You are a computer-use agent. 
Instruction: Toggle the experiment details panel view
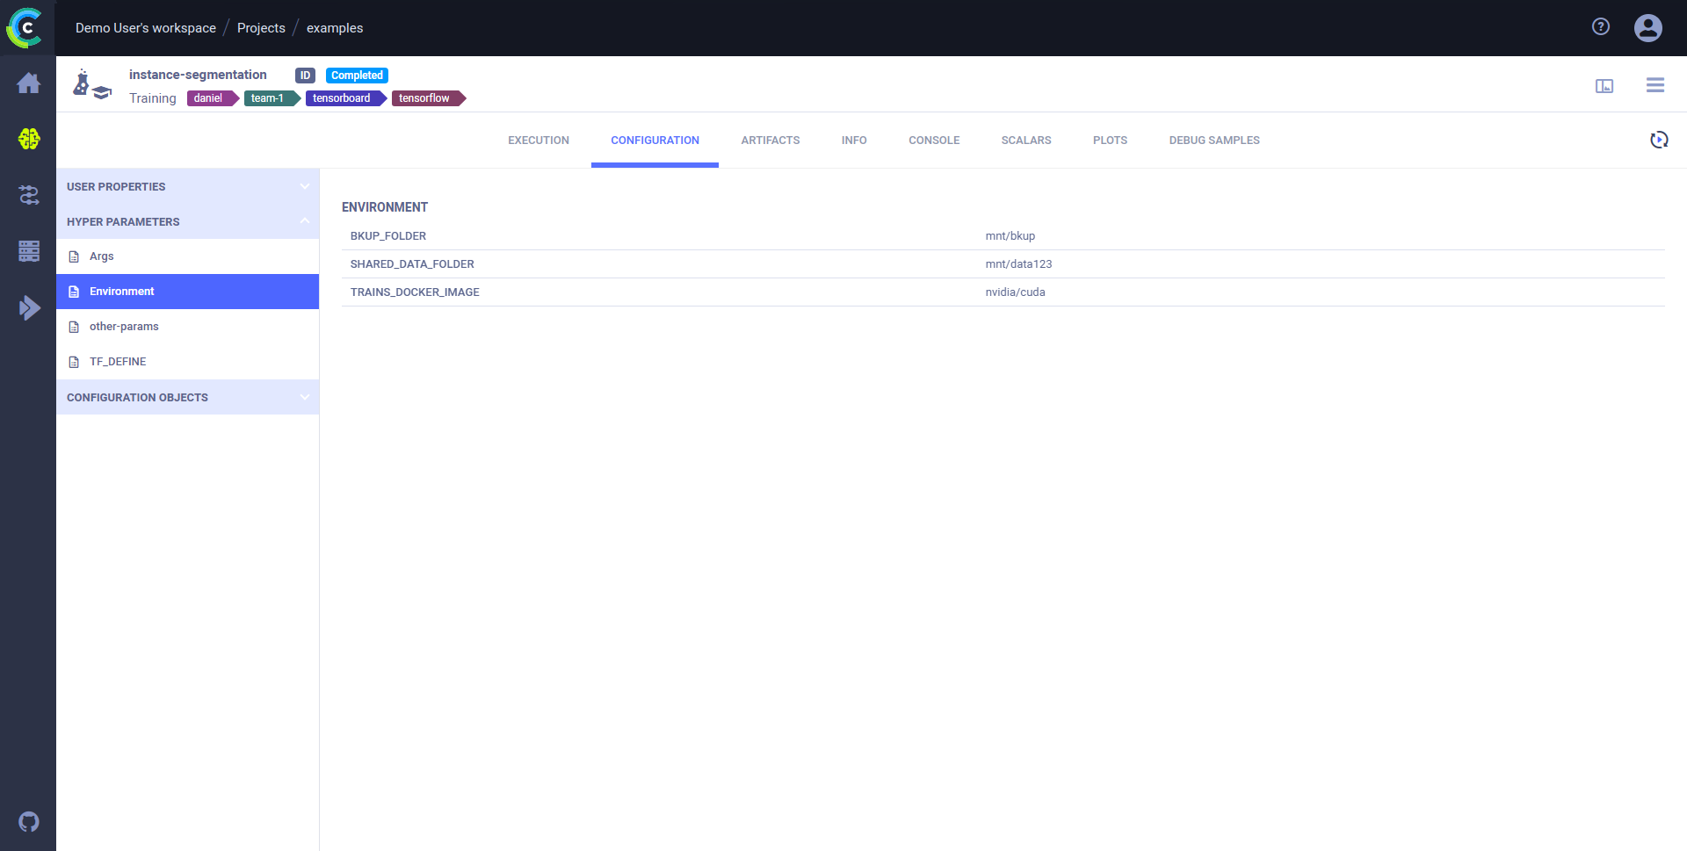coord(1604,85)
